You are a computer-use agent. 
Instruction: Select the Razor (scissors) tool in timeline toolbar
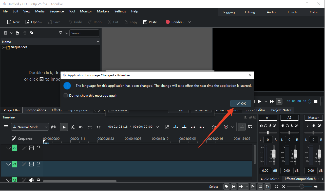(73, 127)
